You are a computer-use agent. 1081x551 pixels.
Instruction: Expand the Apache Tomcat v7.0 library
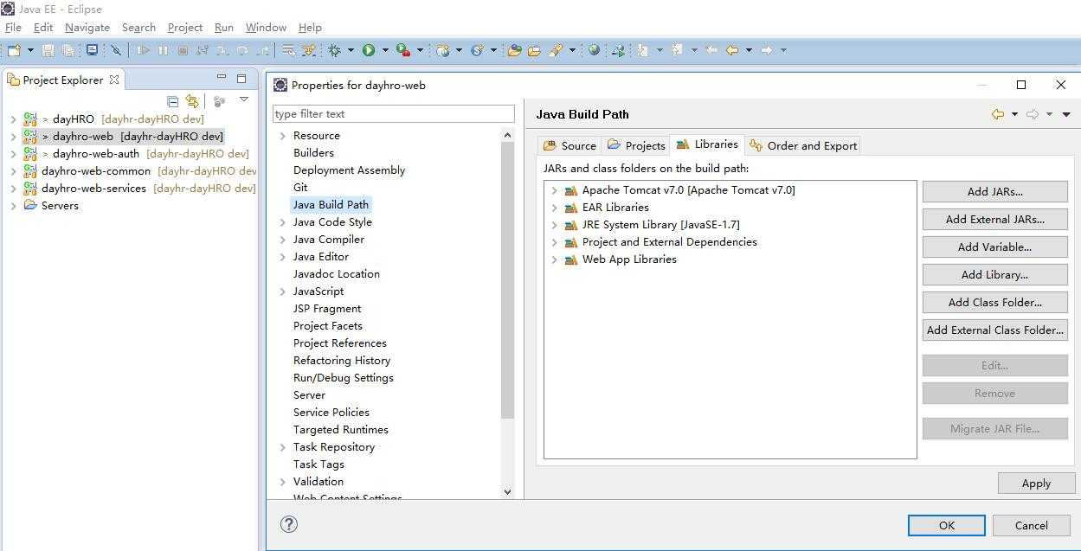point(554,190)
